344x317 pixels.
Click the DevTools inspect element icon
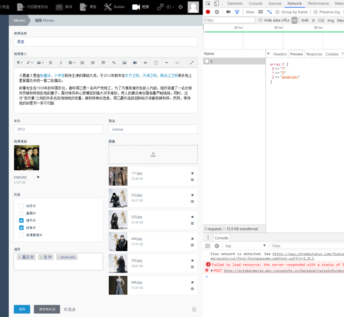point(208,3)
